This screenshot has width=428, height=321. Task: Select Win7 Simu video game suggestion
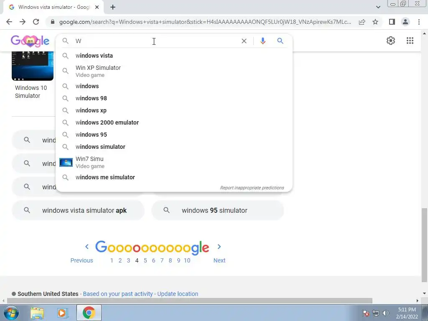[x=174, y=162]
